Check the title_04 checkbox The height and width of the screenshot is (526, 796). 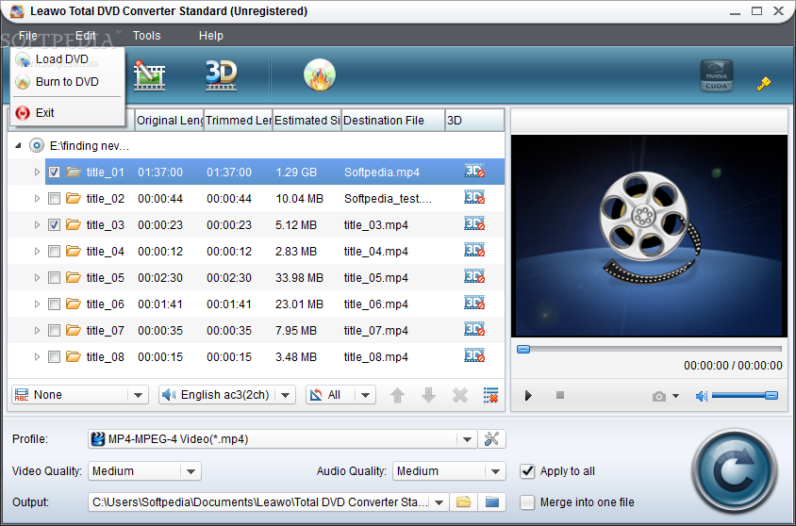(x=54, y=251)
